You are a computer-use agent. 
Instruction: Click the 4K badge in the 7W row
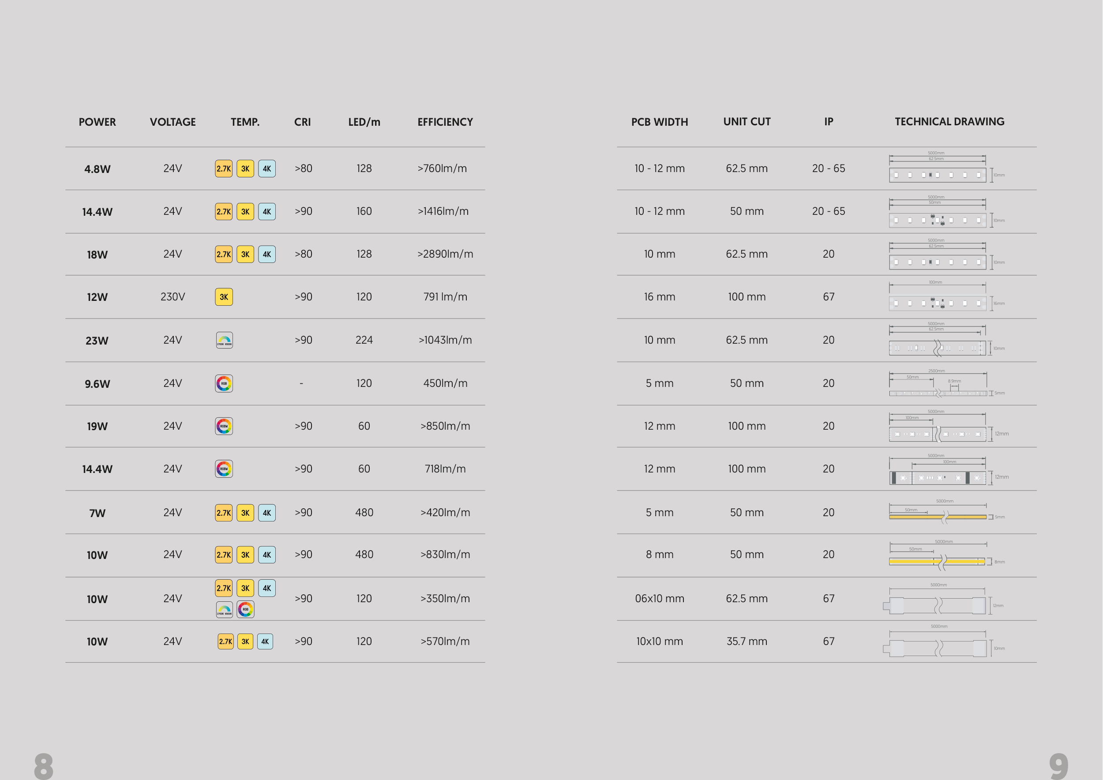click(x=266, y=513)
